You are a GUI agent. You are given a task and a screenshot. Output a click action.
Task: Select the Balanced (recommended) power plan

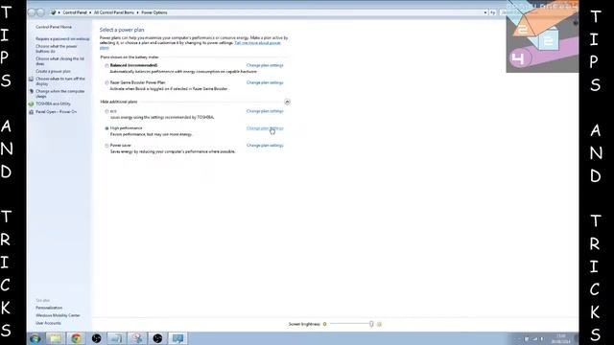(106, 66)
